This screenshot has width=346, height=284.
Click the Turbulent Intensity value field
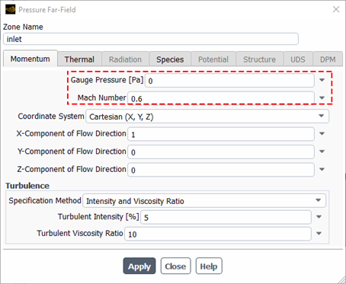click(226, 217)
